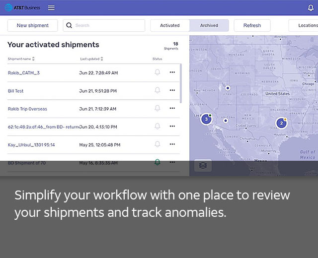318x258 pixels.
Task: Switch to the Activated tab
Action: 170,25
